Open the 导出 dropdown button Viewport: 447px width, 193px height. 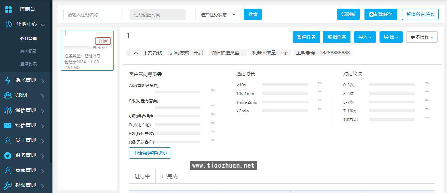(391, 37)
